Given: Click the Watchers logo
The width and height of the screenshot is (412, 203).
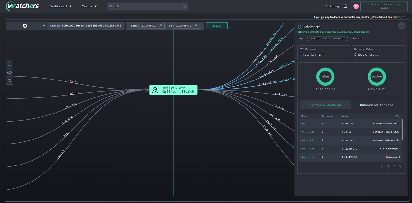Looking at the screenshot, I should click(x=23, y=6).
